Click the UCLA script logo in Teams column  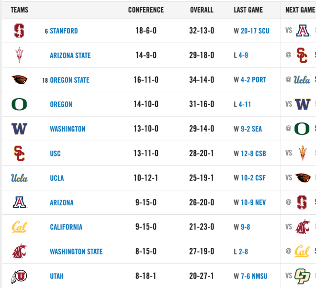(x=19, y=178)
